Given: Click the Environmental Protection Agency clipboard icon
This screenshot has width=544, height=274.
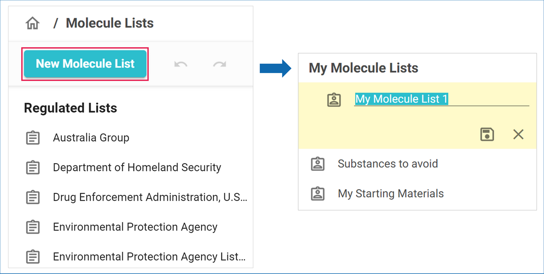Looking at the screenshot, I should point(33,227).
